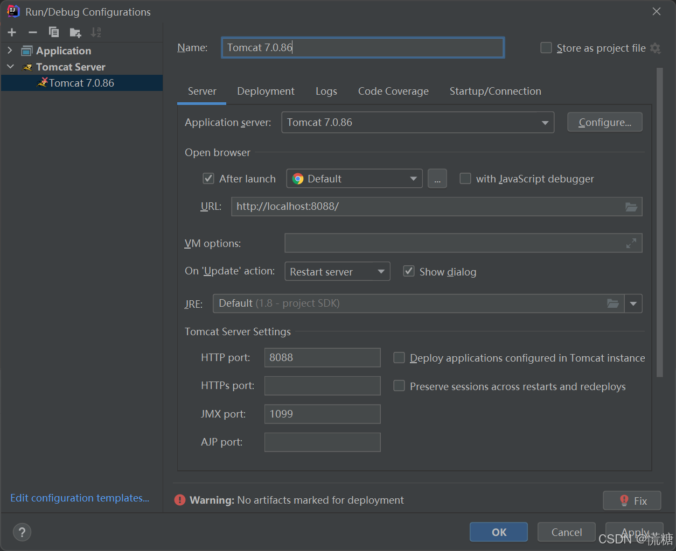Expand the Application tree node
The width and height of the screenshot is (676, 551).
tap(10, 51)
